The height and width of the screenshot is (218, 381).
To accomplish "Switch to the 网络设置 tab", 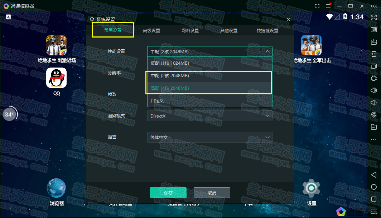I will coord(190,31).
